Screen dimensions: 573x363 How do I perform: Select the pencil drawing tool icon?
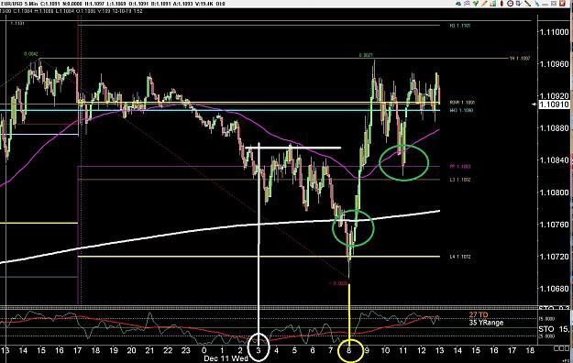(484, 4)
